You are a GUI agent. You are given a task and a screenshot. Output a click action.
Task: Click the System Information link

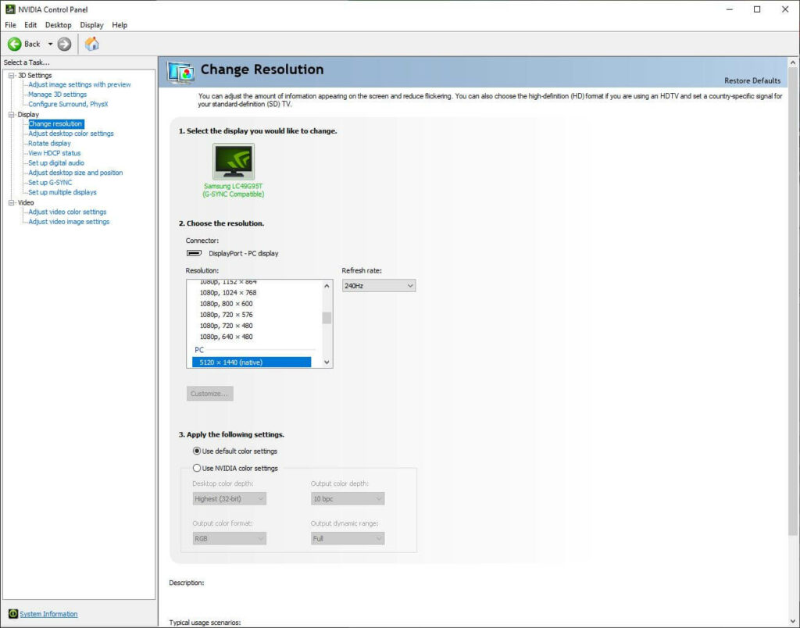click(x=48, y=614)
